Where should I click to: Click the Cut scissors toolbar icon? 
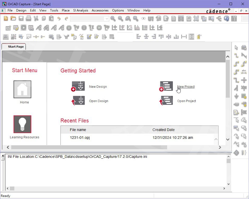pos(36,18)
